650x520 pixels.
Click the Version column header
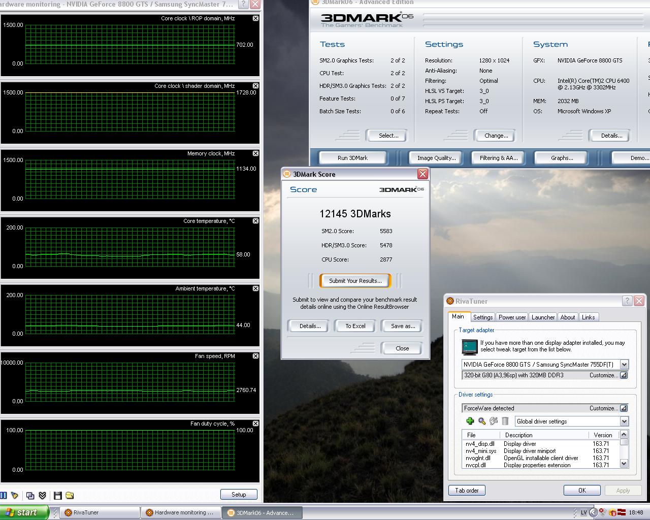point(603,435)
